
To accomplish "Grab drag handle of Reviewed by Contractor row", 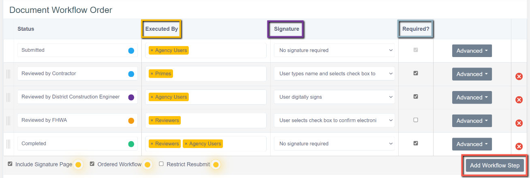I will click(7, 74).
